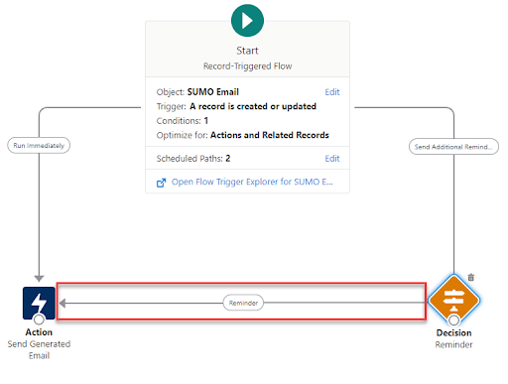Viewport: 508px width, 384px height.
Task: Delete the Decision element via trash icon
Action: pyautogui.click(x=471, y=277)
